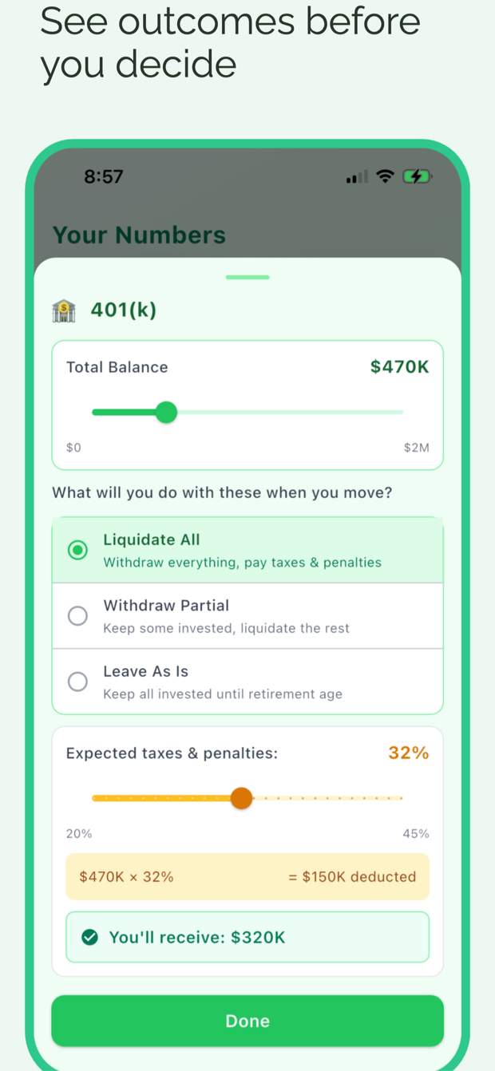Select the radio icon beside Liquidate All

(x=77, y=549)
